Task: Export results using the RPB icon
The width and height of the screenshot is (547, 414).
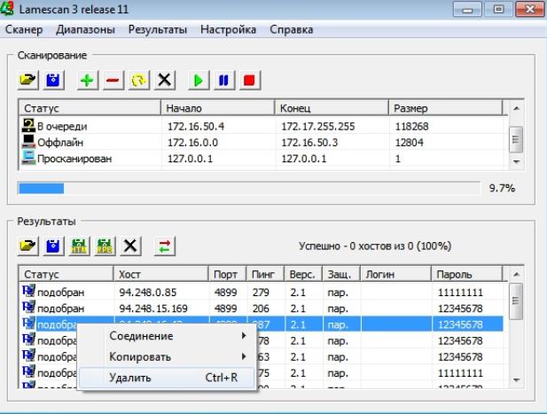Action: coord(105,246)
